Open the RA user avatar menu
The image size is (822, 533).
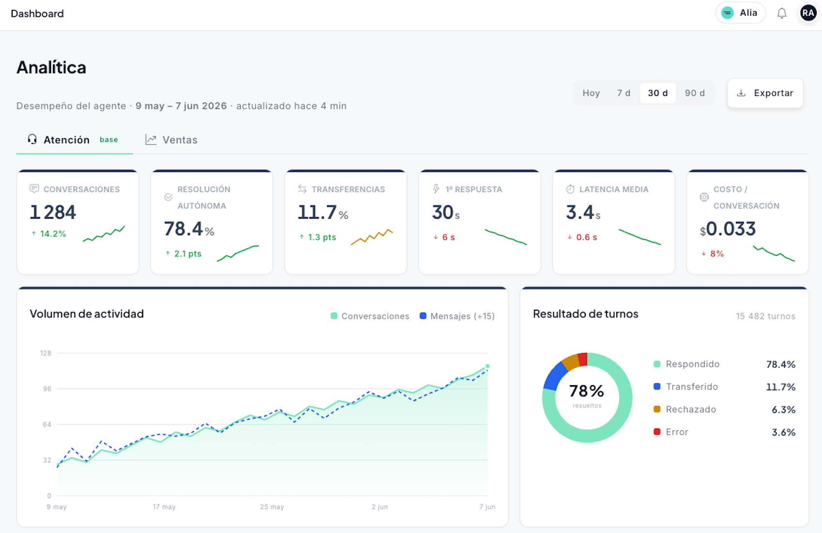(x=808, y=13)
